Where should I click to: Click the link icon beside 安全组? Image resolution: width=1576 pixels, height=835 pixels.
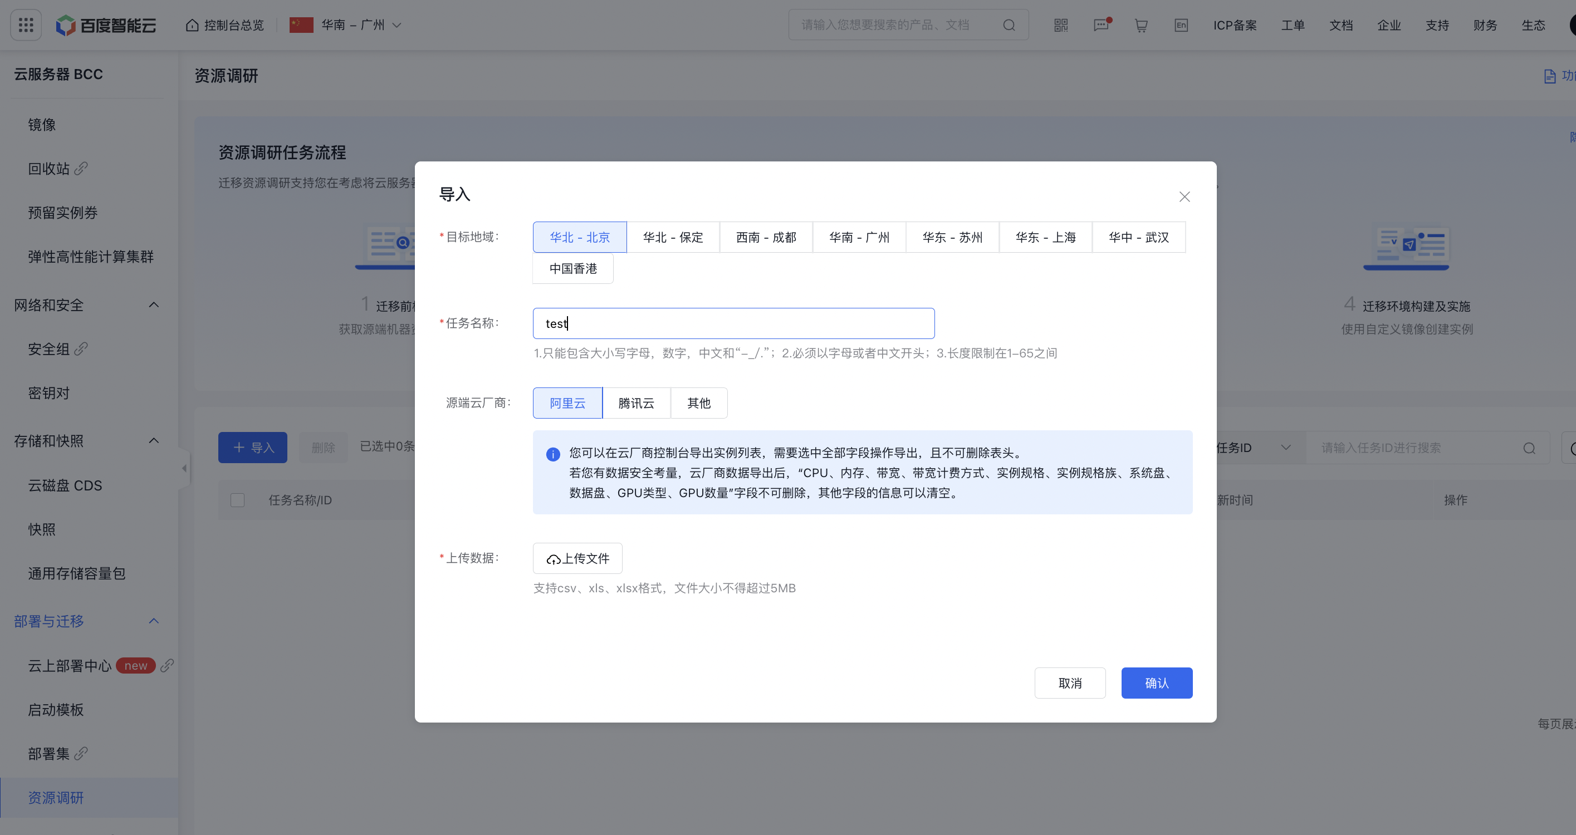pyautogui.click(x=81, y=348)
